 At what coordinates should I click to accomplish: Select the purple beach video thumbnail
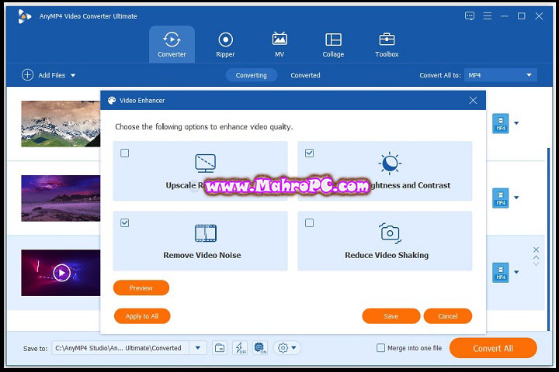tap(61, 198)
